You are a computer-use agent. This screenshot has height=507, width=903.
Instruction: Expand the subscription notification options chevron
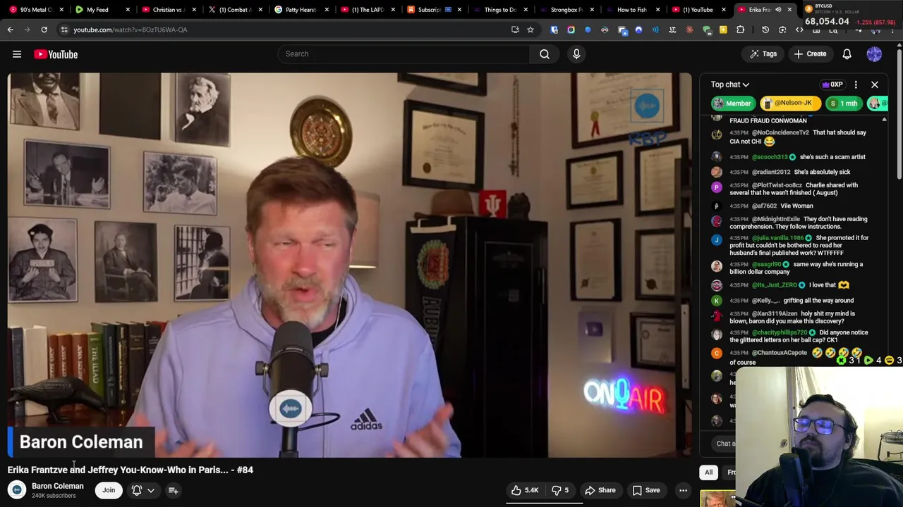151,490
